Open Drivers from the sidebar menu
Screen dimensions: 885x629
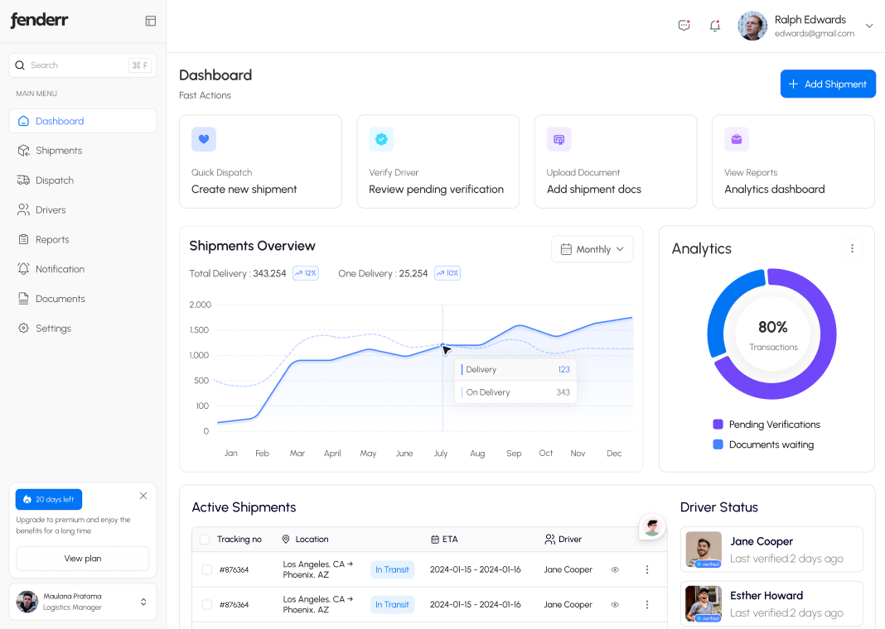[x=51, y=210]
